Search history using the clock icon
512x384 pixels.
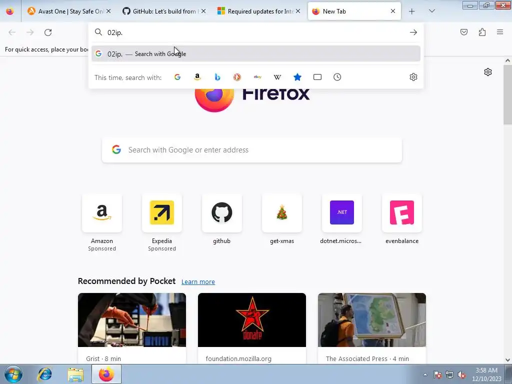[x=337, y=77]
